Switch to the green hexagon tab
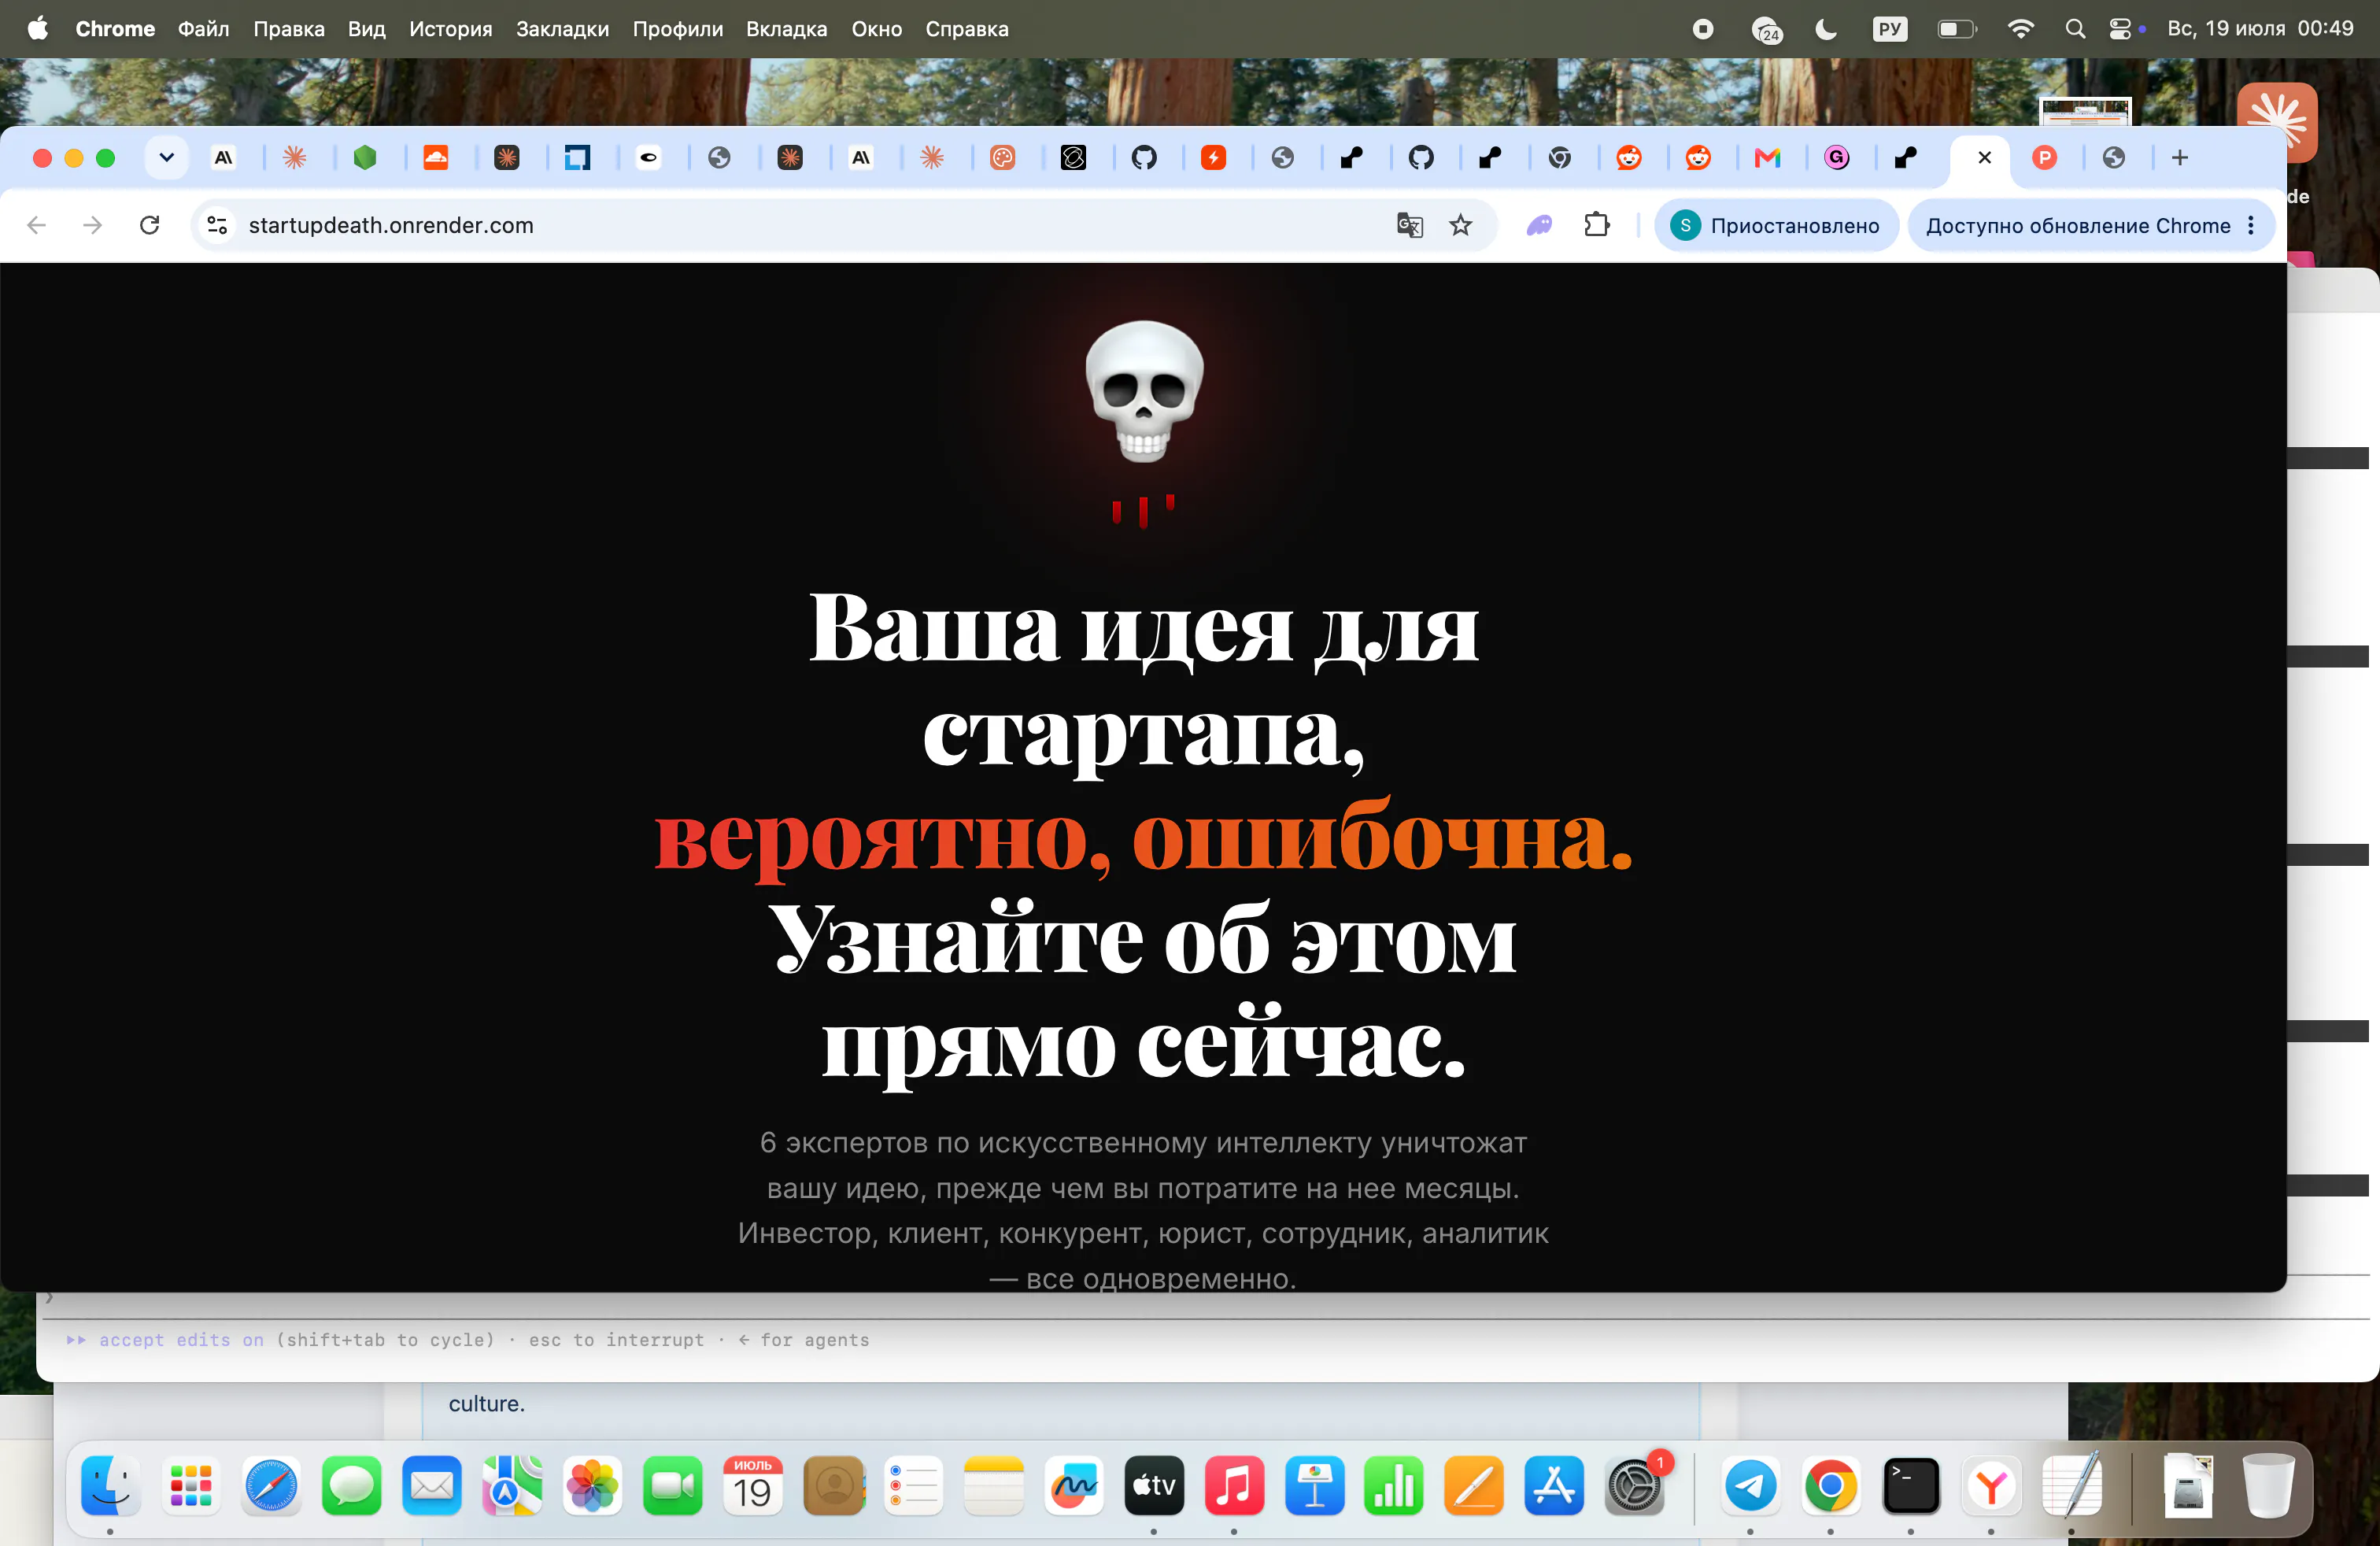2380x1546 pixels. 365,157
